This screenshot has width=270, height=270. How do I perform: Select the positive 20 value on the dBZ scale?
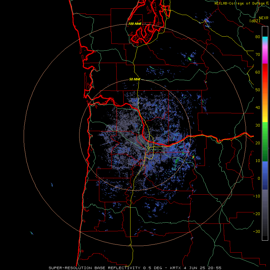click(x=258, y=143)
